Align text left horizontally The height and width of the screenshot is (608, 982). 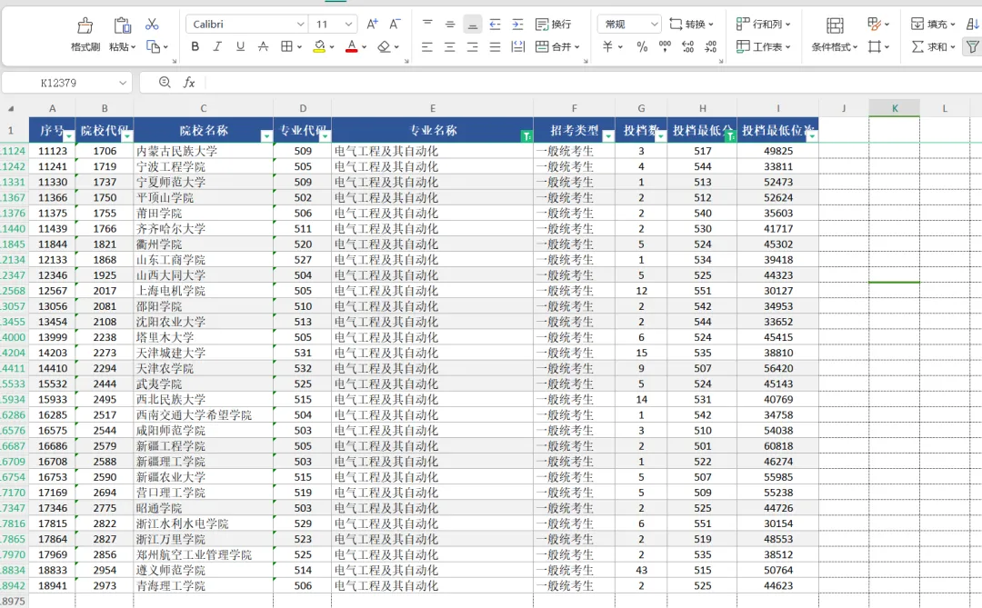[427, 46]
